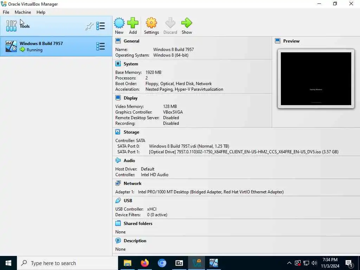Open the Windows Start menu
Screen dimensions: 360x270
tap(8, 263)
